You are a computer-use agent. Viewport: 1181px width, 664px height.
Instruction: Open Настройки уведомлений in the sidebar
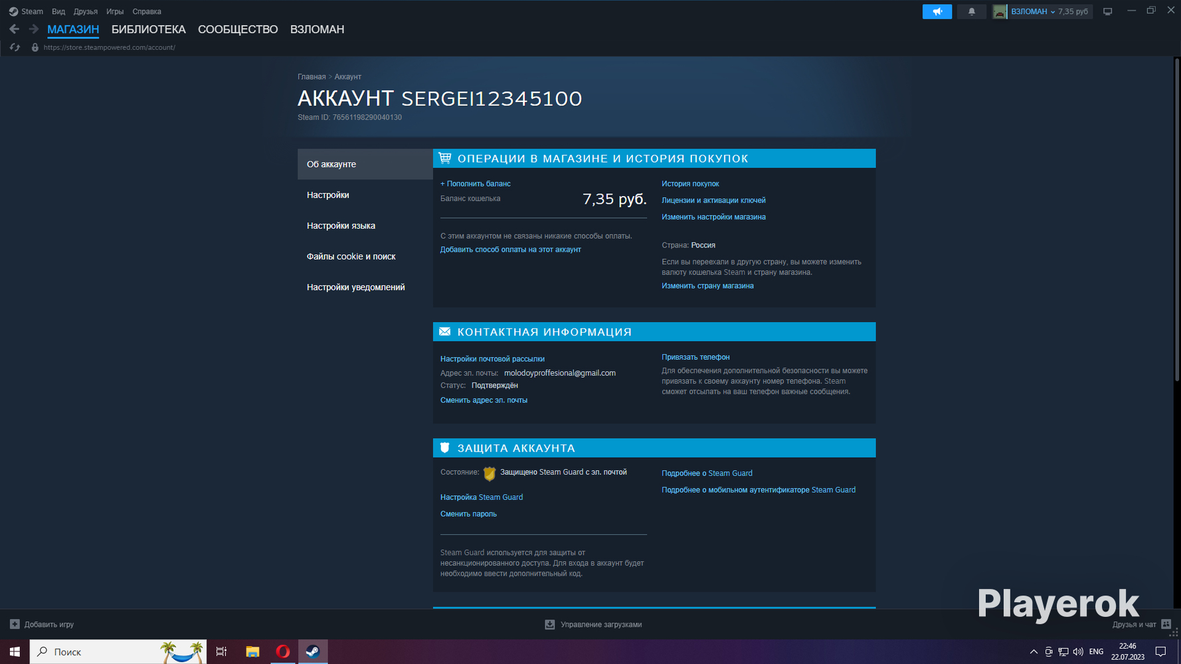[x=365, y=287]
